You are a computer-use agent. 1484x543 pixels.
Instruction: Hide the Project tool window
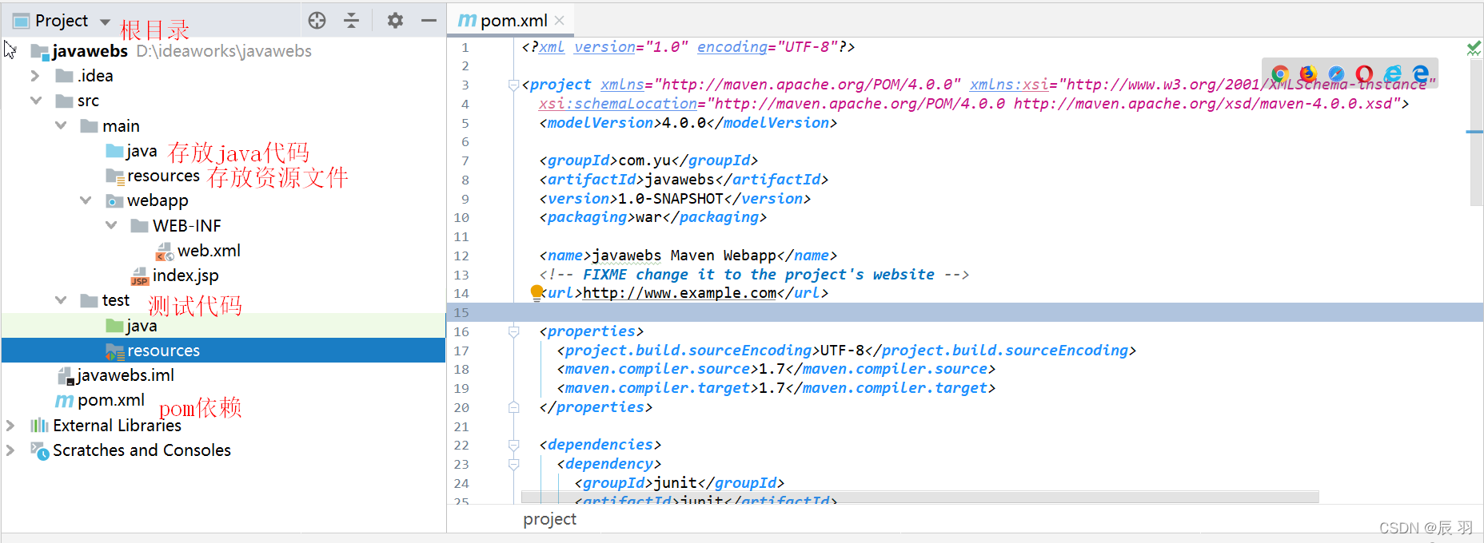[x=429, y=21]
